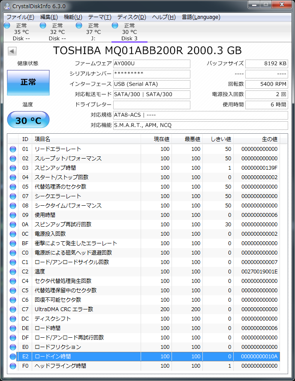Image resolution: width=295 pixels, height=381 pixels.
Task: Open the ファイル(F) menu
Action: coord(20,17)
